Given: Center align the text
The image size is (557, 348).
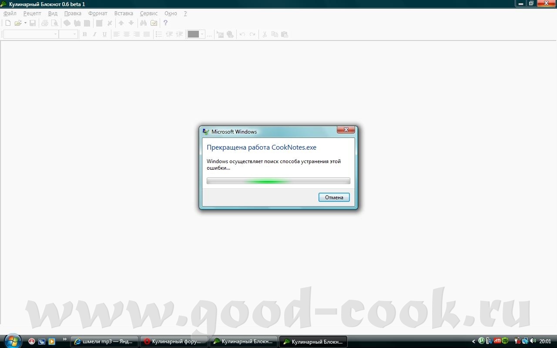Looking at the screenshot, I should click(x=126, y=34).
